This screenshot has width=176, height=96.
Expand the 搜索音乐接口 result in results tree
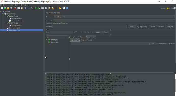click(x=46, y=40)
